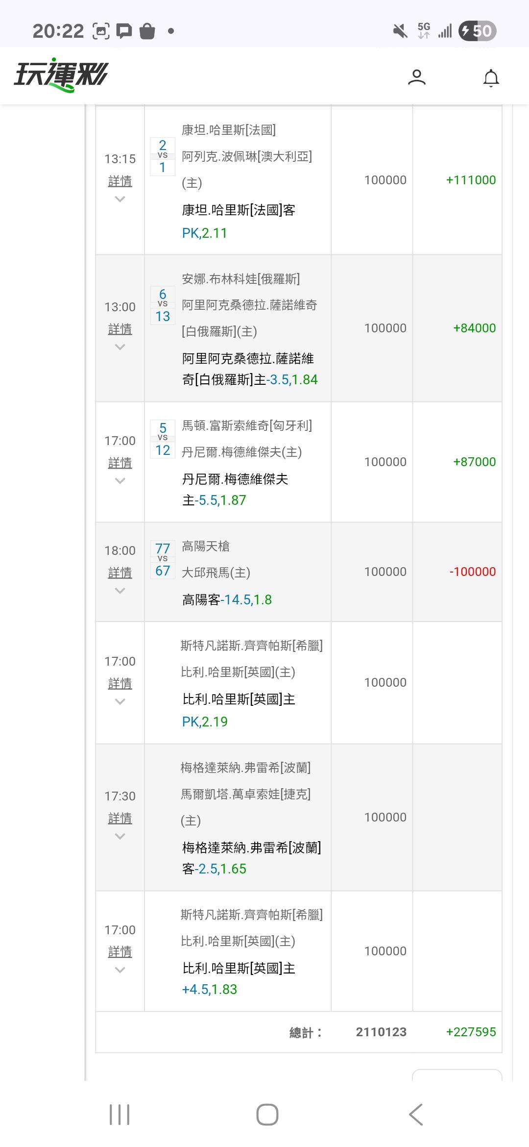This screenshot has height=1147, width=529.
Task: Tap the 2 vs 1 score box
Action: (163, 156)
